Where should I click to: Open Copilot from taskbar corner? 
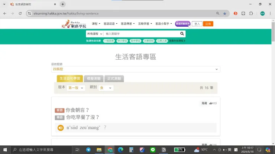click(x=268, y=150)
